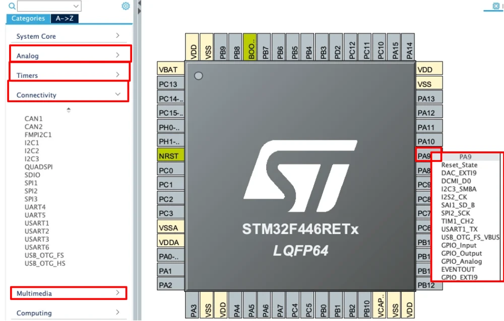The image size is (504, 321).
Task: Choose GPIO_Analog in PA9 menu
Action: pos(461,261)
